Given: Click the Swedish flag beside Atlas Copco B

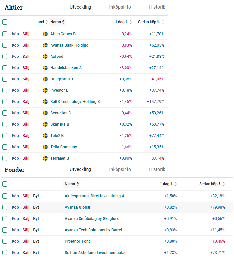Looking at the screenshot, I should [x=45, y=34].
